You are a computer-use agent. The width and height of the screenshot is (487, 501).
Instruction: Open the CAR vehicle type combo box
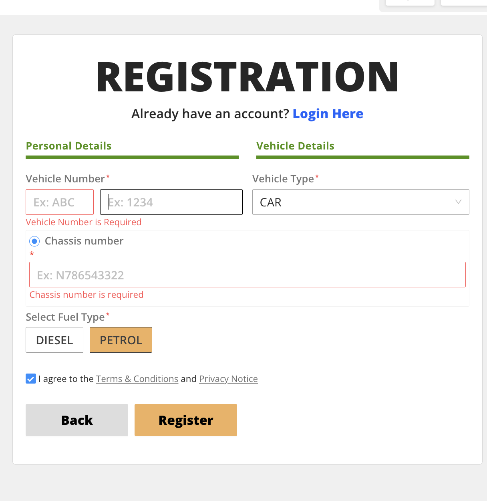pos(352,202)
